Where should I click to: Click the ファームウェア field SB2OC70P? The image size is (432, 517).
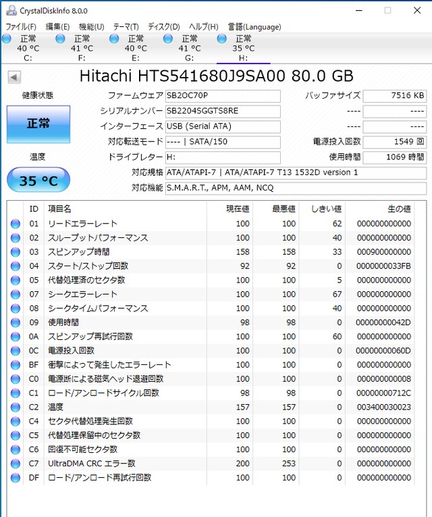[x=223, y=96]
